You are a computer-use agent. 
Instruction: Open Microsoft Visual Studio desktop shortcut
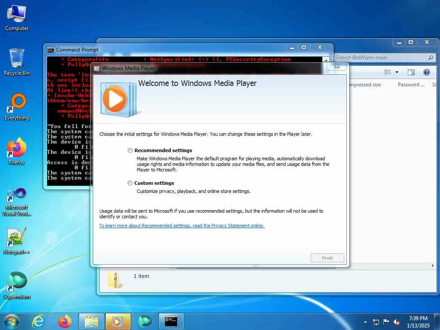tap(17, 202)
